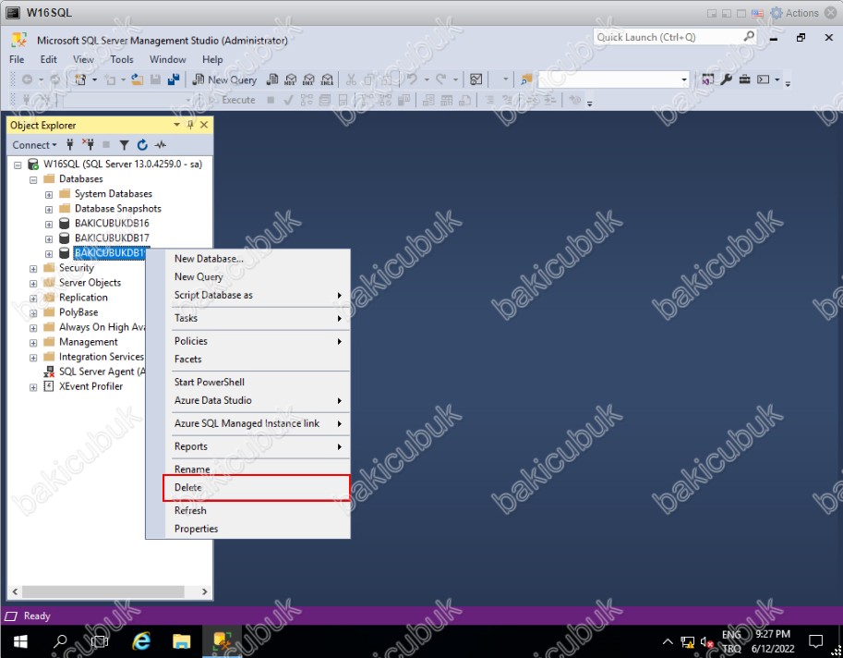This screenshot has height=658, width=843.
Task: Collapse the W16SQL server node
Action: 18,164
